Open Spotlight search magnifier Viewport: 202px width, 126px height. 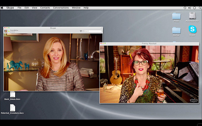200,8
